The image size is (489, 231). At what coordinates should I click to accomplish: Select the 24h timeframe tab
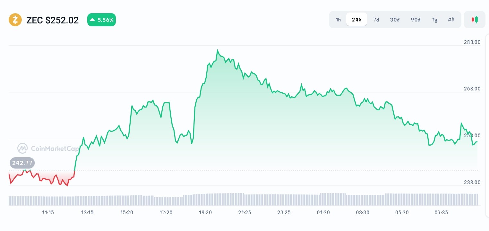coord(356,20)
